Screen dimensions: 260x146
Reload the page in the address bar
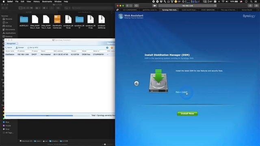(x=215, y=6)
